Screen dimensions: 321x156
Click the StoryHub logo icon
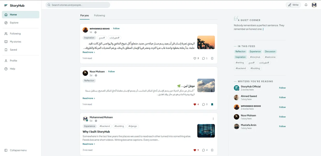pos(6,5)
